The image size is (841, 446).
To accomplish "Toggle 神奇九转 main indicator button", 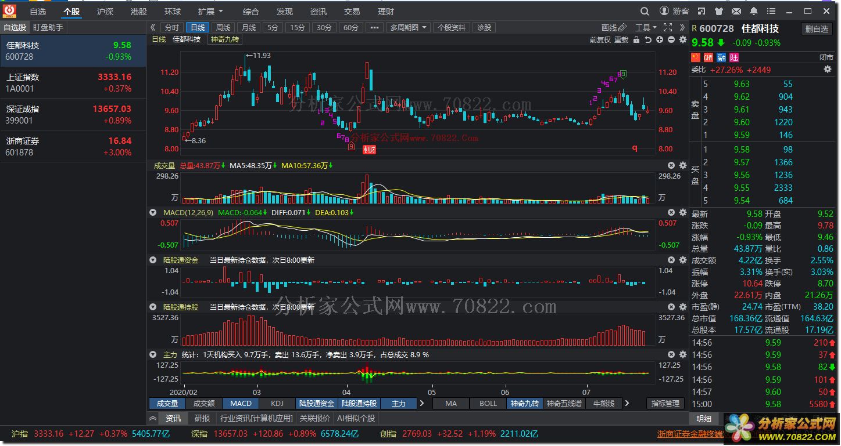I will point(525,404).
